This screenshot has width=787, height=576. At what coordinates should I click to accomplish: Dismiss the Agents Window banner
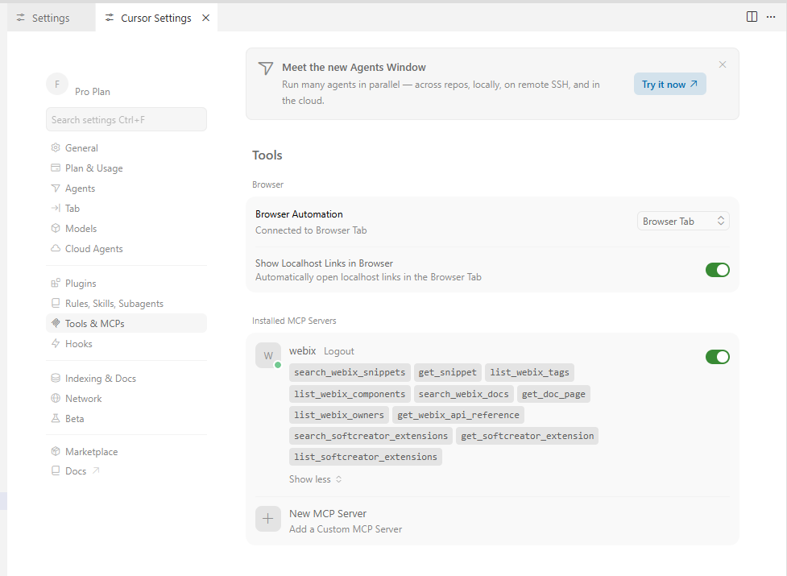click(723, 64)
